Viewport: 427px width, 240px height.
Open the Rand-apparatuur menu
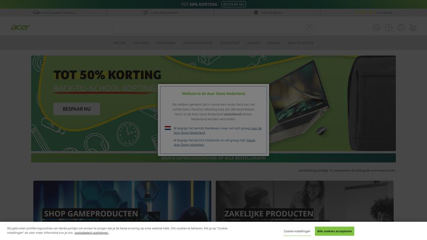point(197,43)
